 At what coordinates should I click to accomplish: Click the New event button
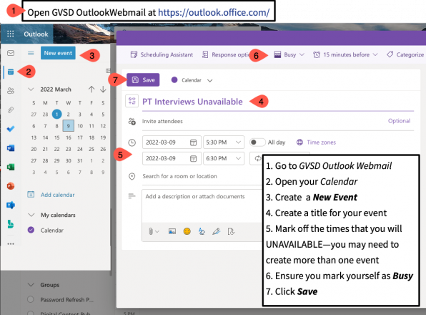click(x=58, y=53)
